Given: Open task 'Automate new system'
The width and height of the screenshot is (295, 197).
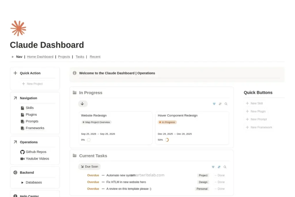Looking at the screenshot, I should [121, 175].
